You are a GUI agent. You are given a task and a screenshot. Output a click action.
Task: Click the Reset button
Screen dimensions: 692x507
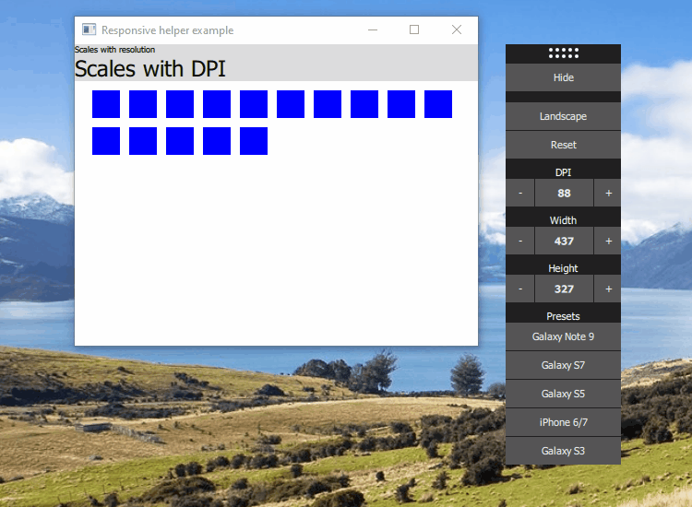(563, 145)
